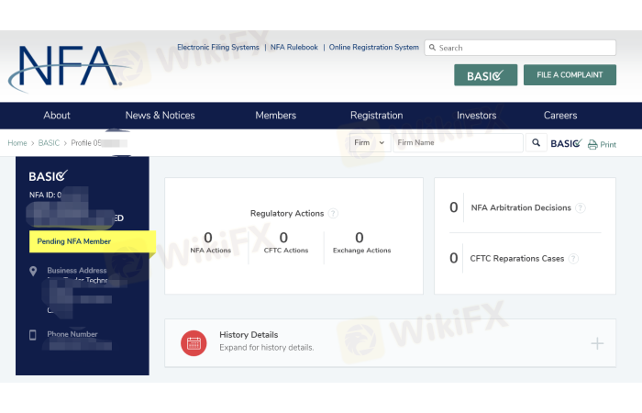Viewport: 642px width, 413px height.
Task: Click the red calendar History Details icon
Action: click(194, 342)
